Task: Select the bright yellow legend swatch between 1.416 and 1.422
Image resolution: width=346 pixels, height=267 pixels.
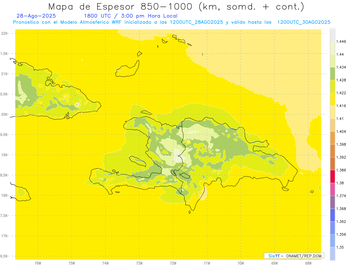Action: [332, 99]
